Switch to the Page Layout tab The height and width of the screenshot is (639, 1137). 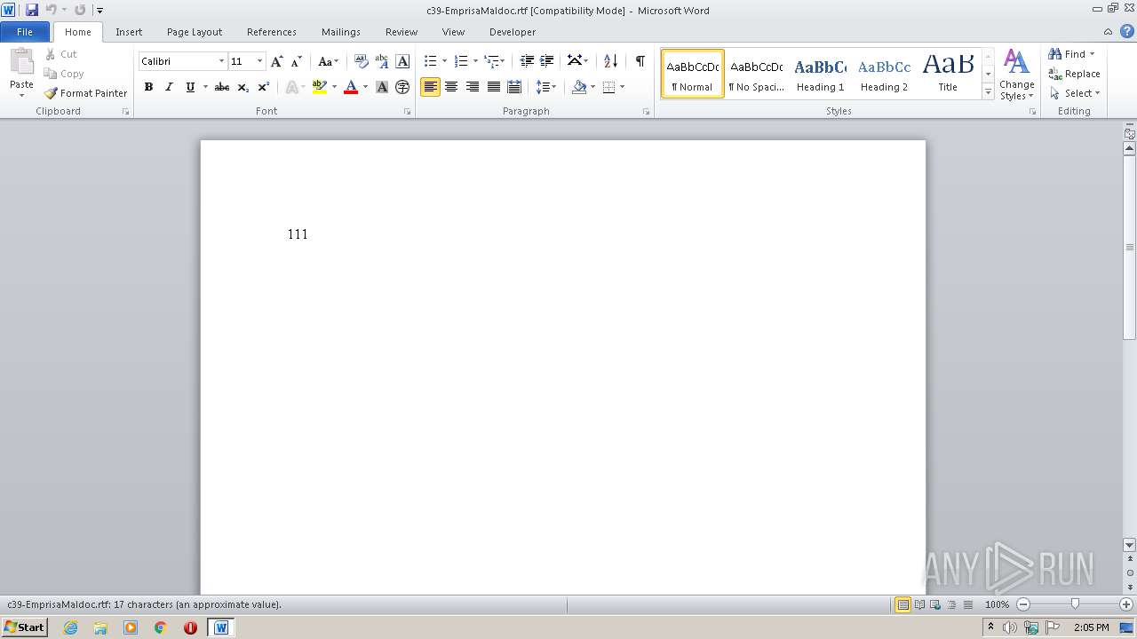pos(195,32)
